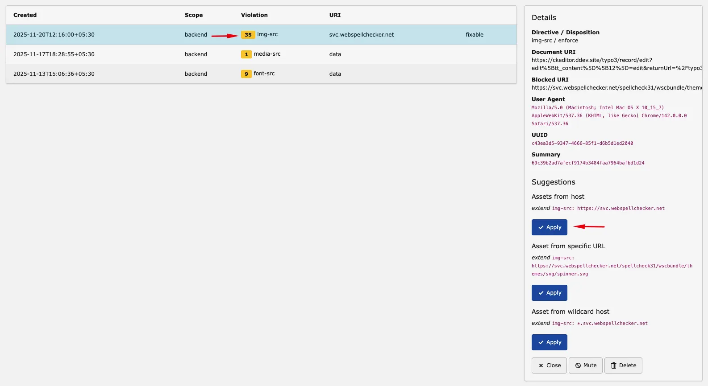Click '*.svc.webspellchecker.net' wildcard suggestion text
The height and width of the screenshot is (386, 708).
612,324
